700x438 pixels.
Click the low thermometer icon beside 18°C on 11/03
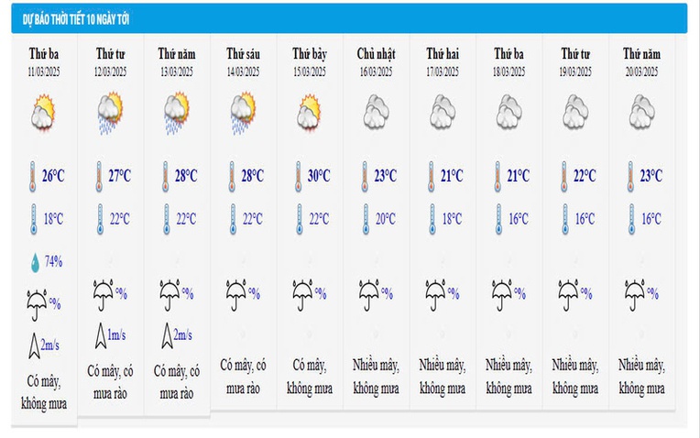point(34,219)
